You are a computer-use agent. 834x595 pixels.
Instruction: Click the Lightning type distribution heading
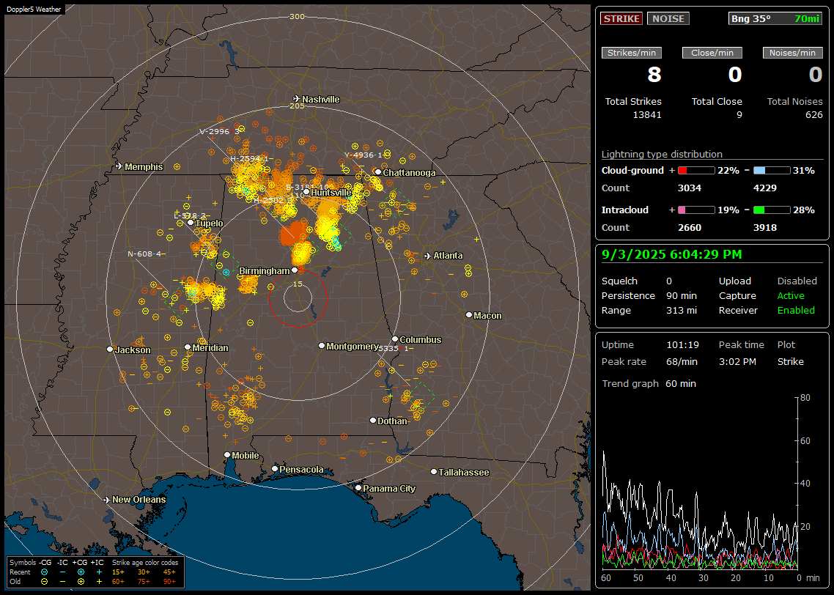tap(662, 154)
